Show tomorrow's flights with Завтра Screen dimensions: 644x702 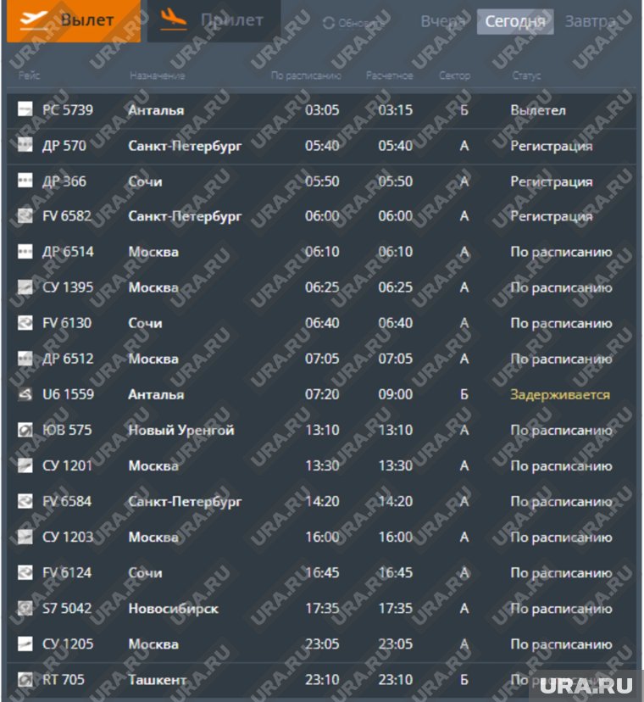pyautogui.click(x=591, y=21)
